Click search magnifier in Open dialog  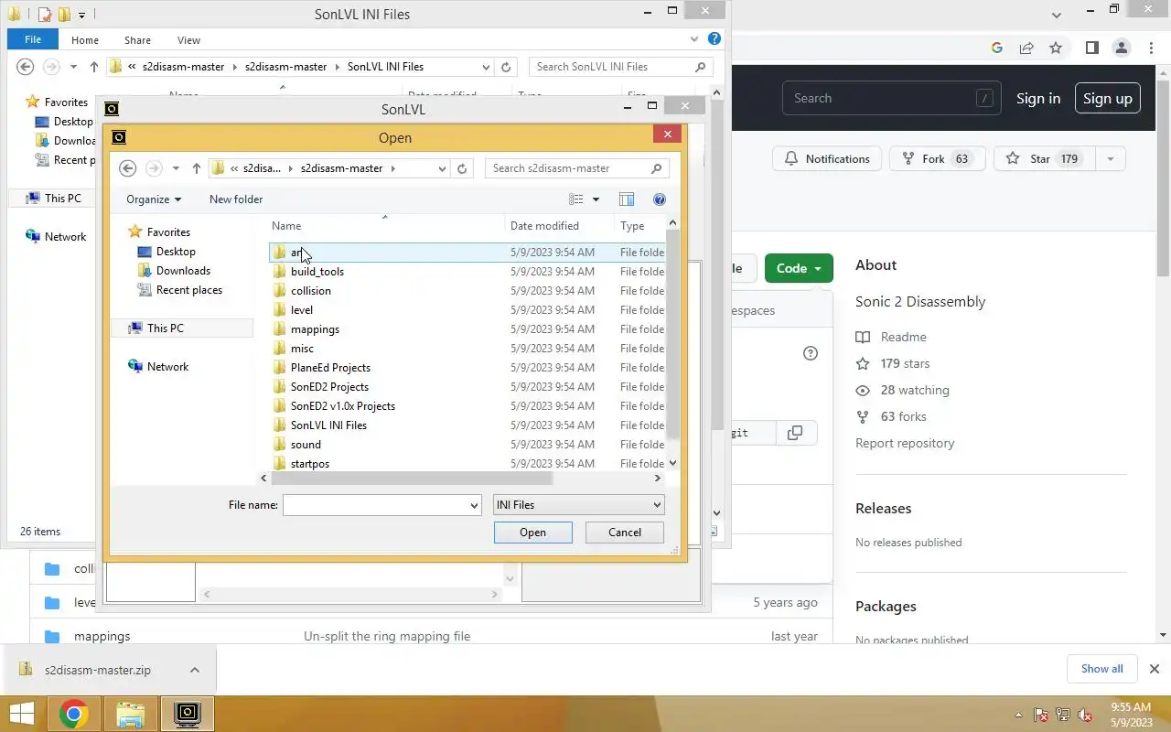(656, 168)
